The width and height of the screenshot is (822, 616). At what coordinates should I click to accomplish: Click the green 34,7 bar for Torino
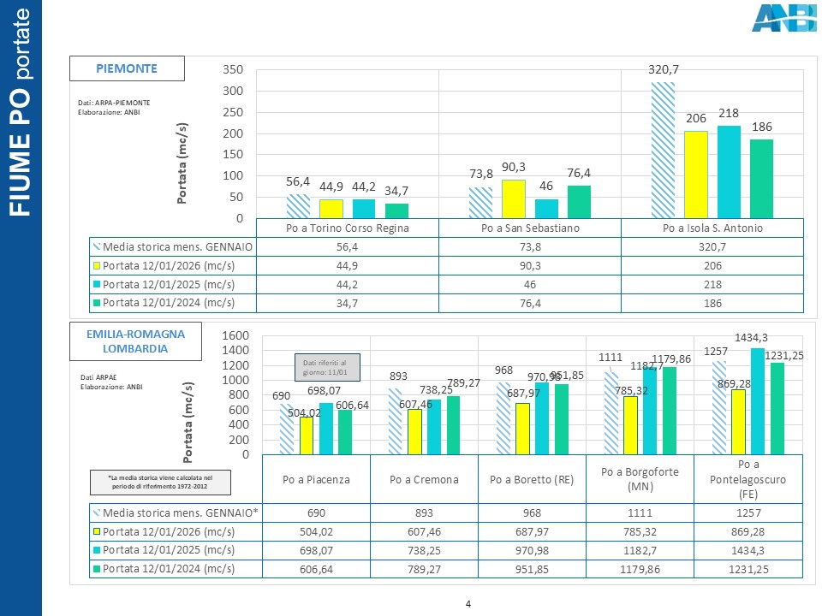(396, 210)
